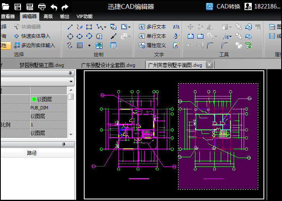Click the Save icon in the title bar

point(18,7)
